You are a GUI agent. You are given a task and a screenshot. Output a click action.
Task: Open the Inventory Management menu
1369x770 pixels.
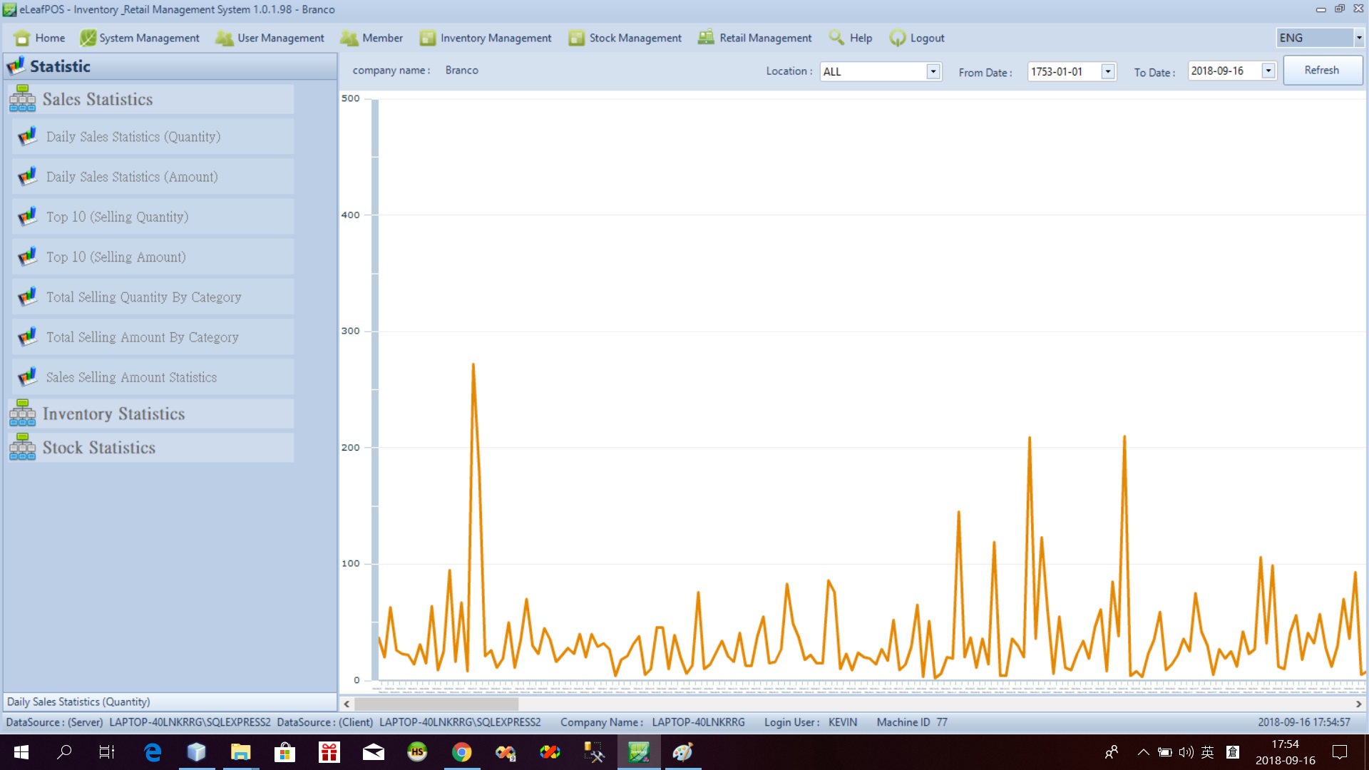495,38
